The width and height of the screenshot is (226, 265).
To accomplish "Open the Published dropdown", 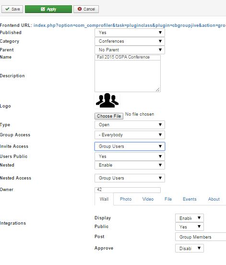I will pyautogui.click(x=130, y=33).
